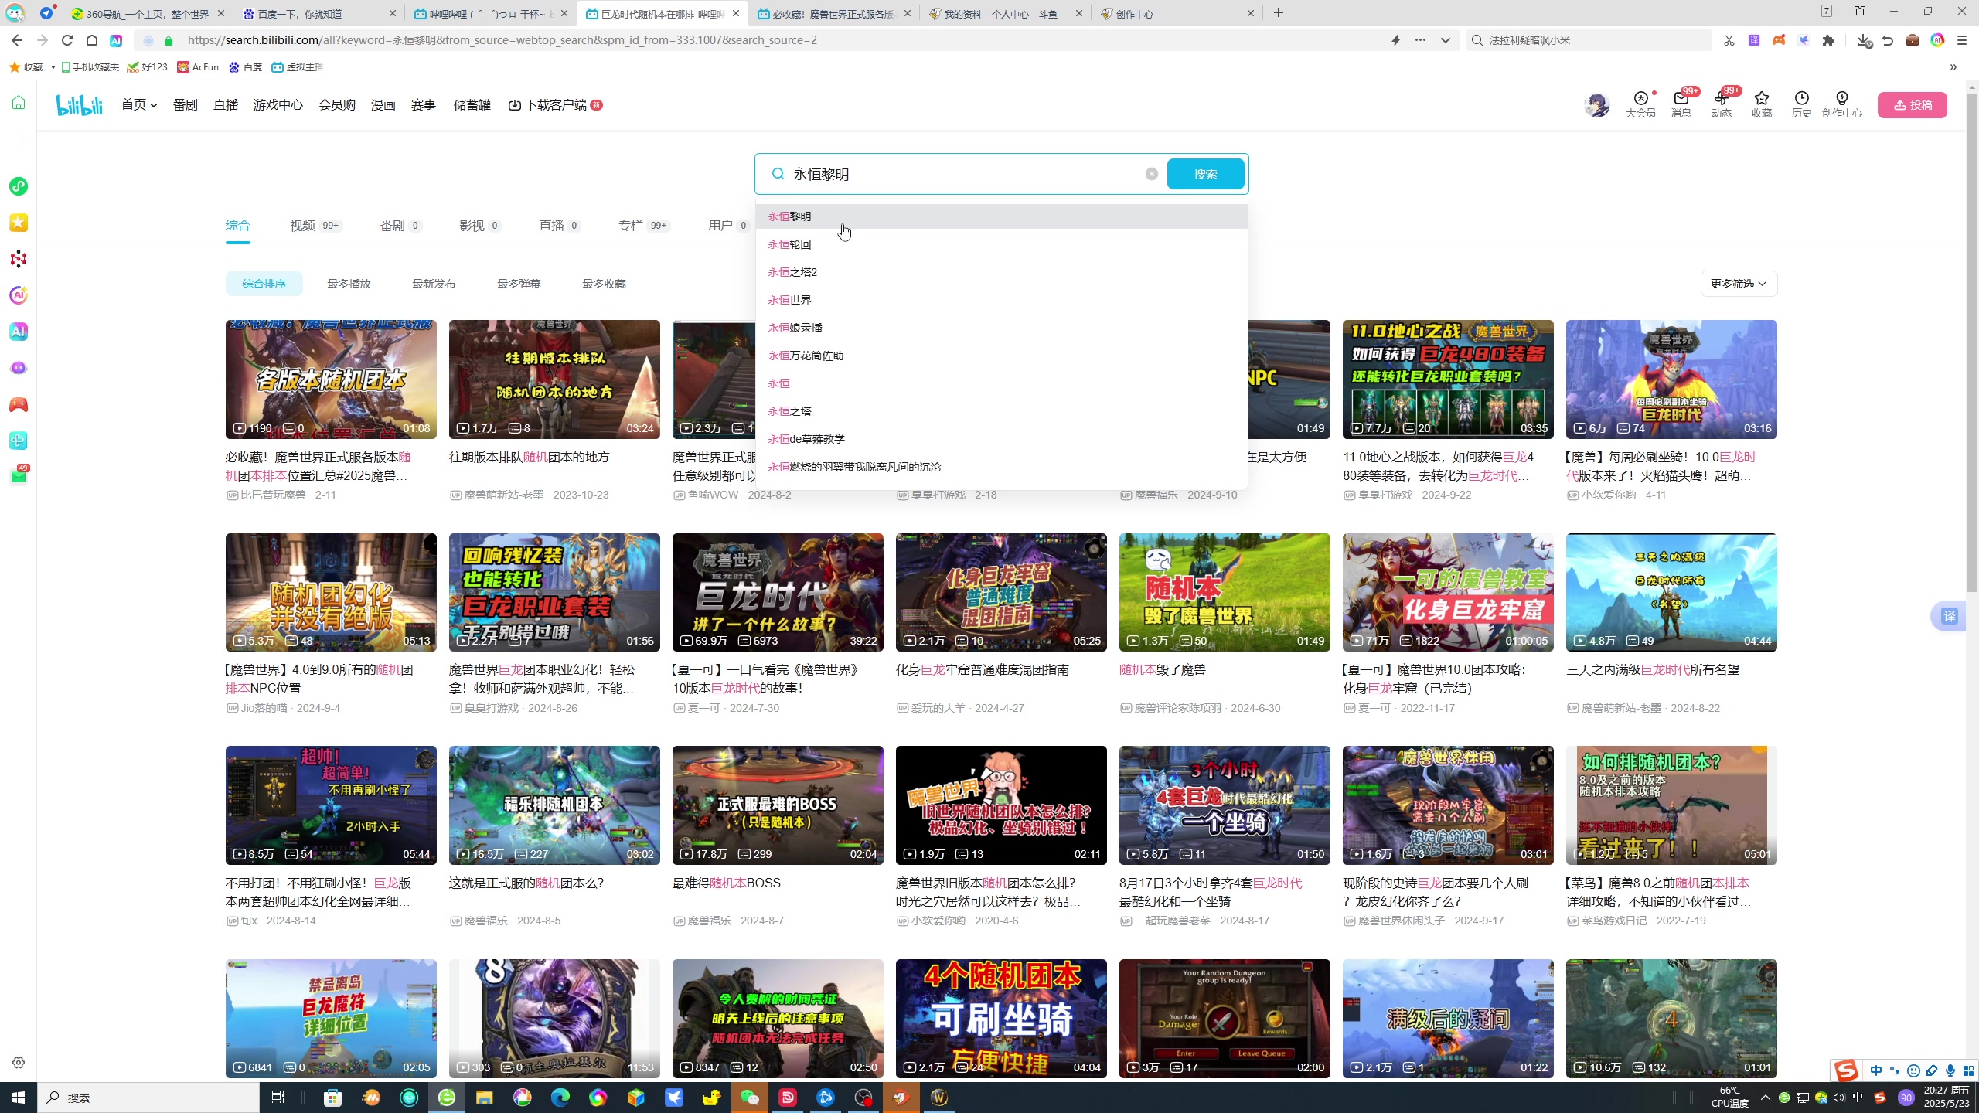Image resolution: width=1979 pixels, height=1113 pixels.
Task: Open the 会员购 nav link
Action: click(336, 104)
